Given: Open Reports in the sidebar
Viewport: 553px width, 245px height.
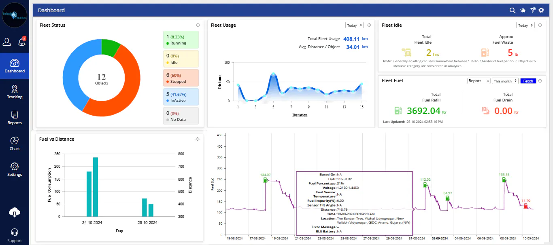Looking at the screenshot, I should pyautogui.click(x=15, y=118).
